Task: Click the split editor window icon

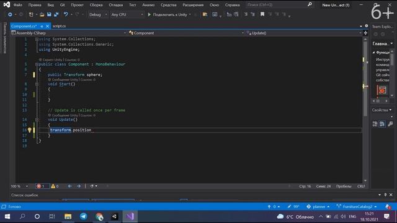Action: tap(365, 33)
